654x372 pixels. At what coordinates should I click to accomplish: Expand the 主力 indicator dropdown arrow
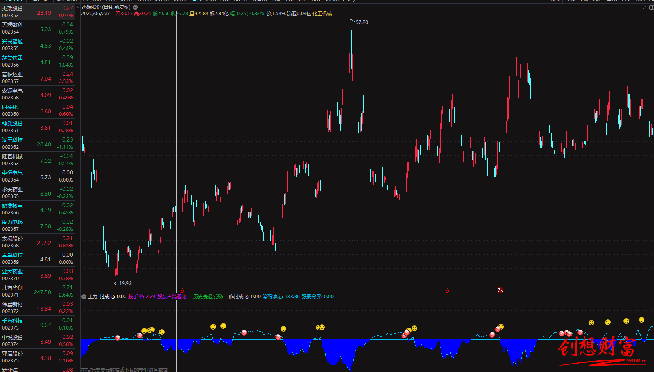[84, 297]
